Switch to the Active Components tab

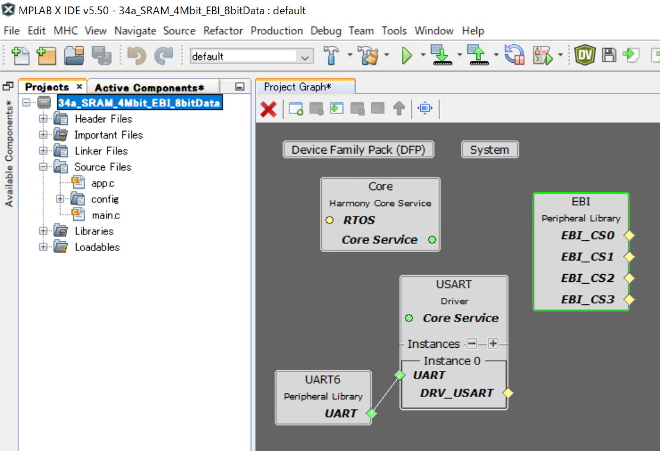pos(149,88)
